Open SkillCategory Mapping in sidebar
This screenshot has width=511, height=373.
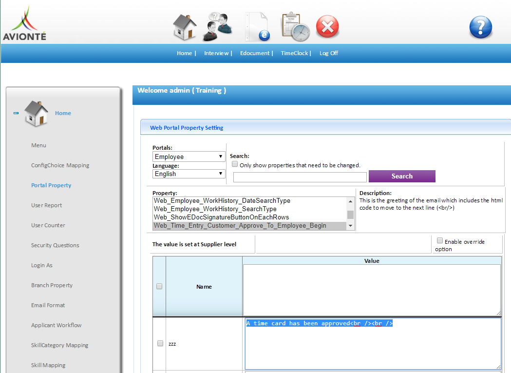pos(59,345)
